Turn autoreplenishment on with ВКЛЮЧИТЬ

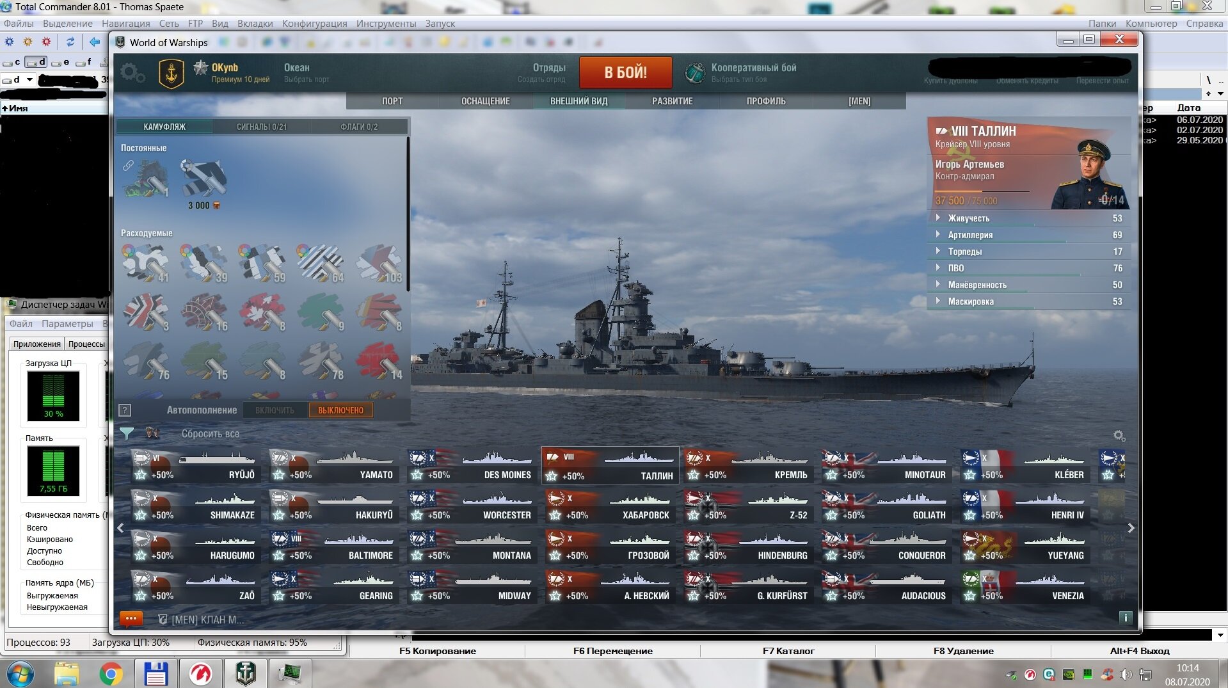point(275,410)
